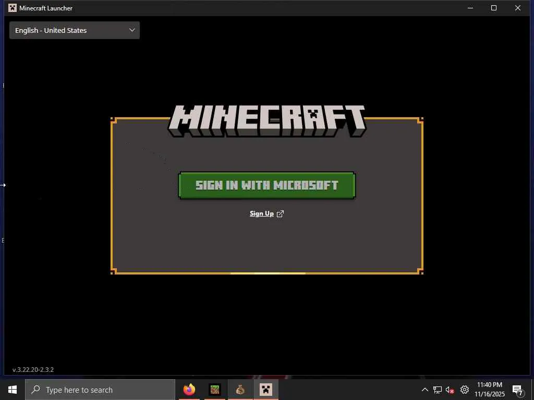Open the Windows Start menu

(x=13, y=390)
